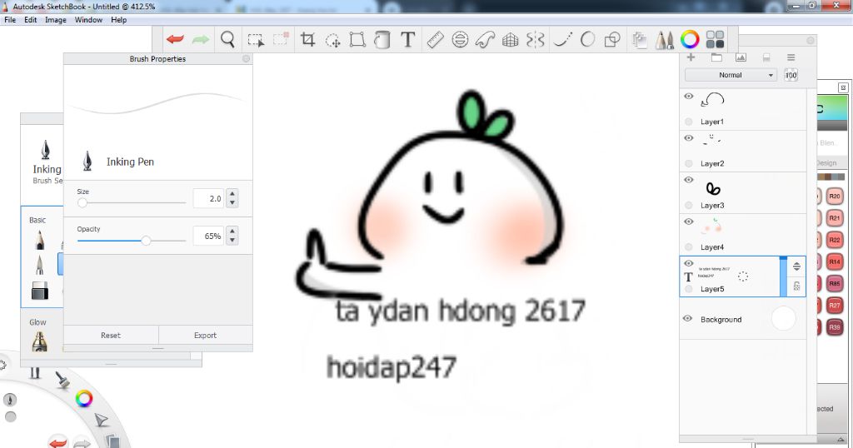Screen dimensions: 853x448
Task: Add a layer group folder
Action: (716, 57)
